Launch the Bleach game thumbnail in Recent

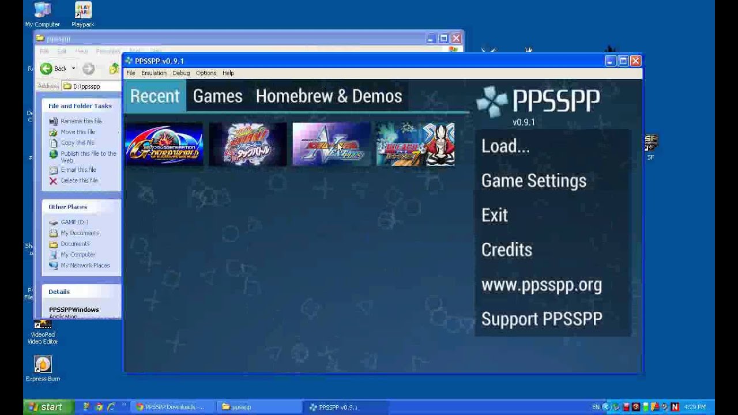415,145
